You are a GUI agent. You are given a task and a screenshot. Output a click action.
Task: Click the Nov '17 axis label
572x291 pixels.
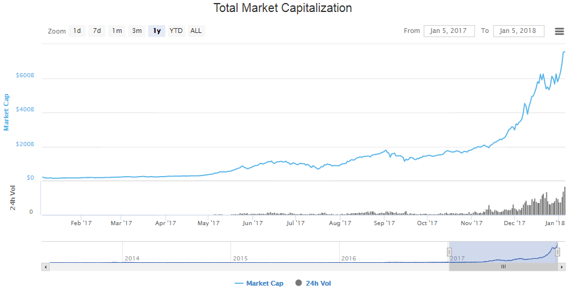pyautogui.click(x=471, y=223)
